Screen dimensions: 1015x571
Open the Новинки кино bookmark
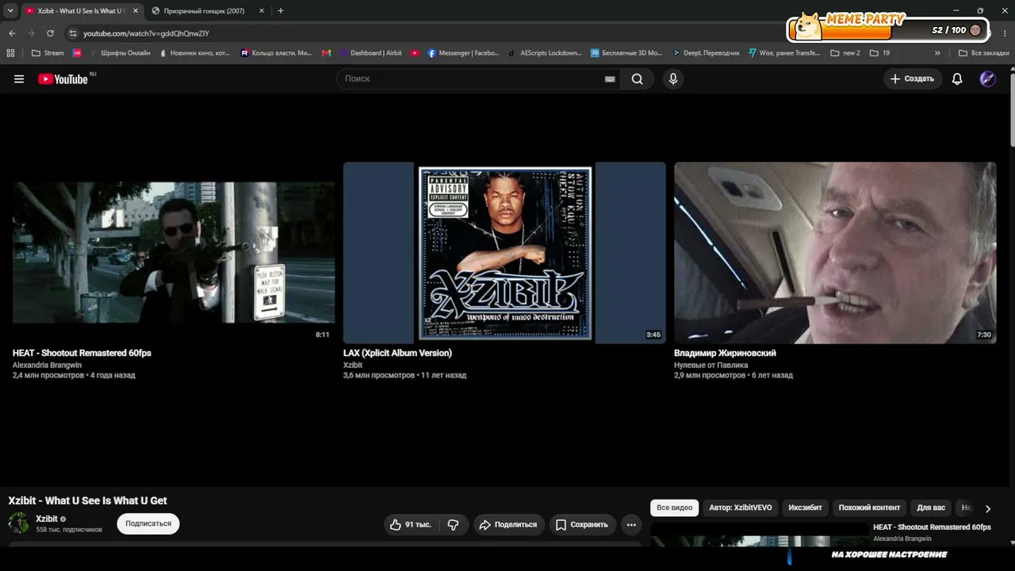194,53
